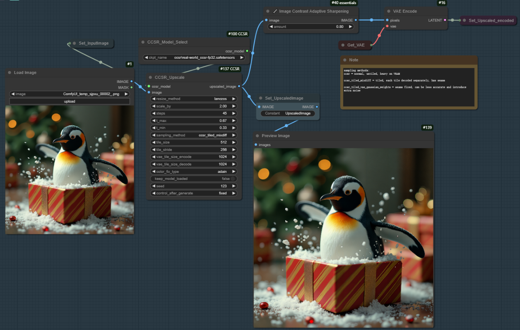Viewport: 520px width, 330px height.
Task: Collapse the Load Image node
Action: coord(9,73)
